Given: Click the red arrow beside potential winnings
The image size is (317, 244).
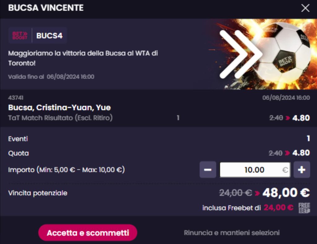Looking at the screenshot, I should click(257, 193).
